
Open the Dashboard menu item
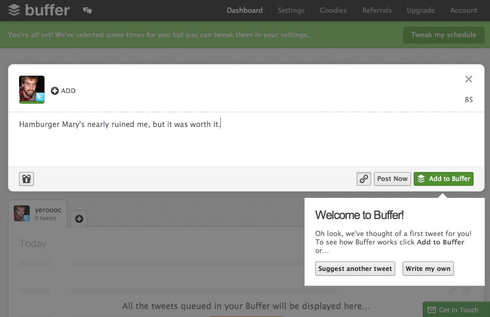point(245,10)
